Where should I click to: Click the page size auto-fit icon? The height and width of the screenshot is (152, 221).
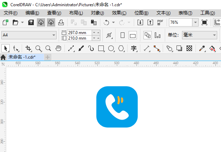click(x=109, y=35)
